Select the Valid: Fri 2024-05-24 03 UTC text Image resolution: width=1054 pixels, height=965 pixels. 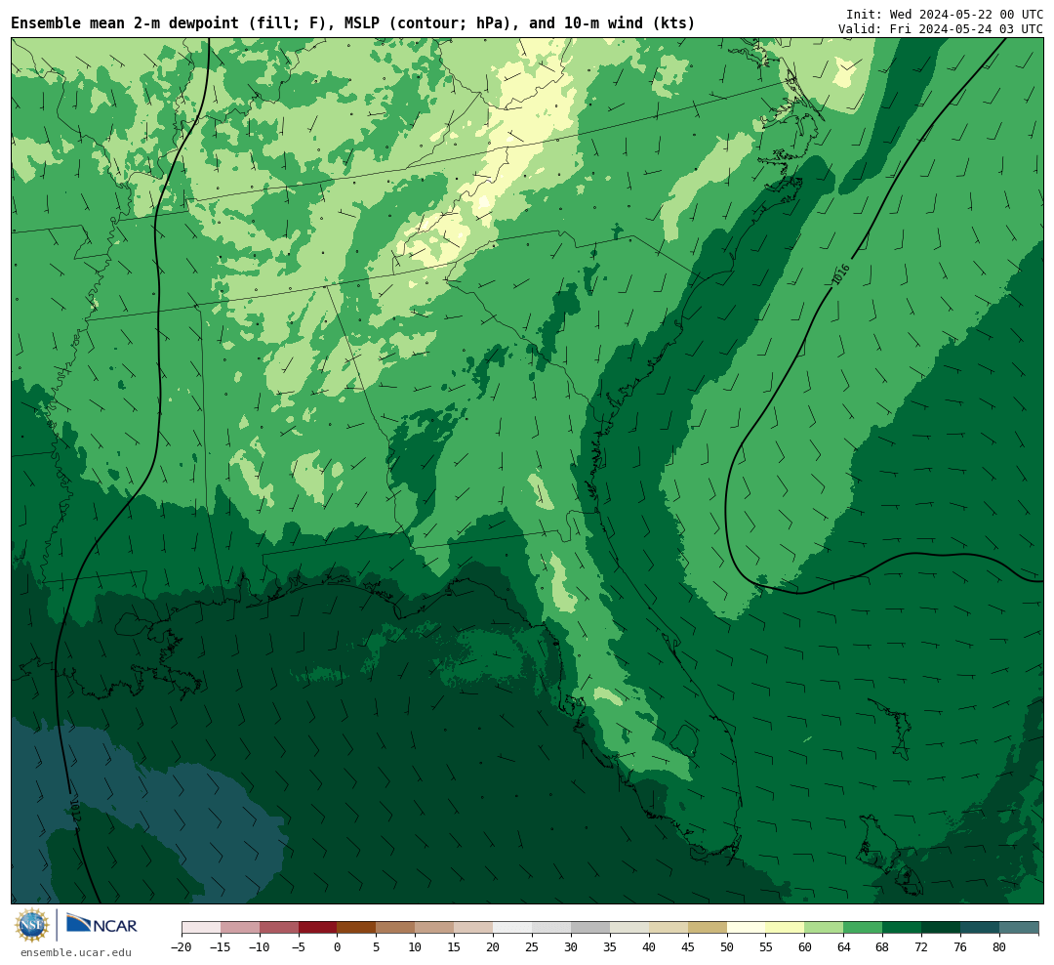click(941, 29)
